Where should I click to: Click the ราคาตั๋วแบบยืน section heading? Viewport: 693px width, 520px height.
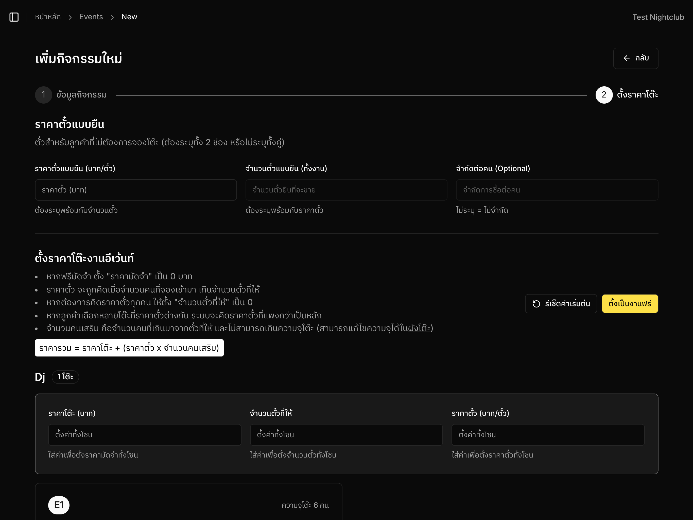click(x=70, y=124)
